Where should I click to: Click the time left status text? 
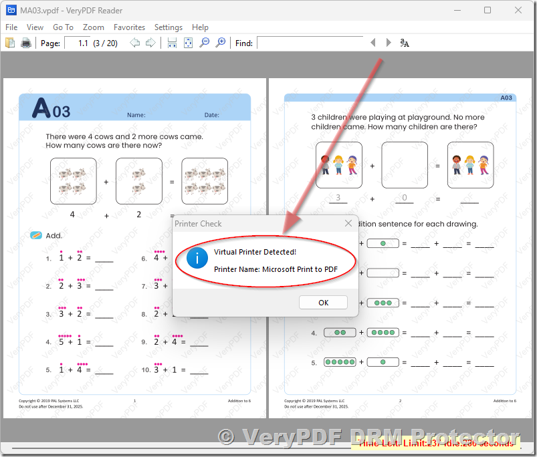435,444
